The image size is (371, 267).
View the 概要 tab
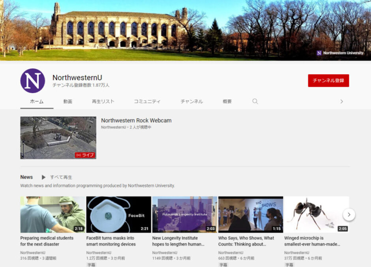click(227, 101)
